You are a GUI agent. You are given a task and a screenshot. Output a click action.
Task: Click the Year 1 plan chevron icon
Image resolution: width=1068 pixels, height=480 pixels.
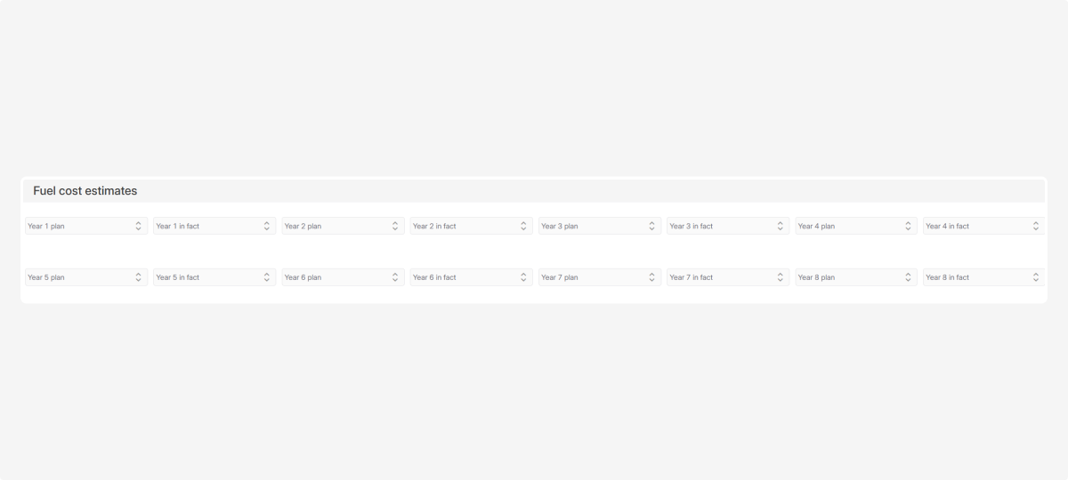tap(139, 226)
